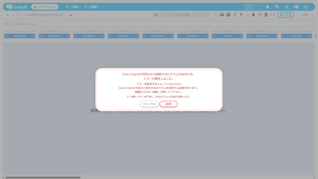
Task: Open the apps grid icon
Action: click(x=286, y=7)
